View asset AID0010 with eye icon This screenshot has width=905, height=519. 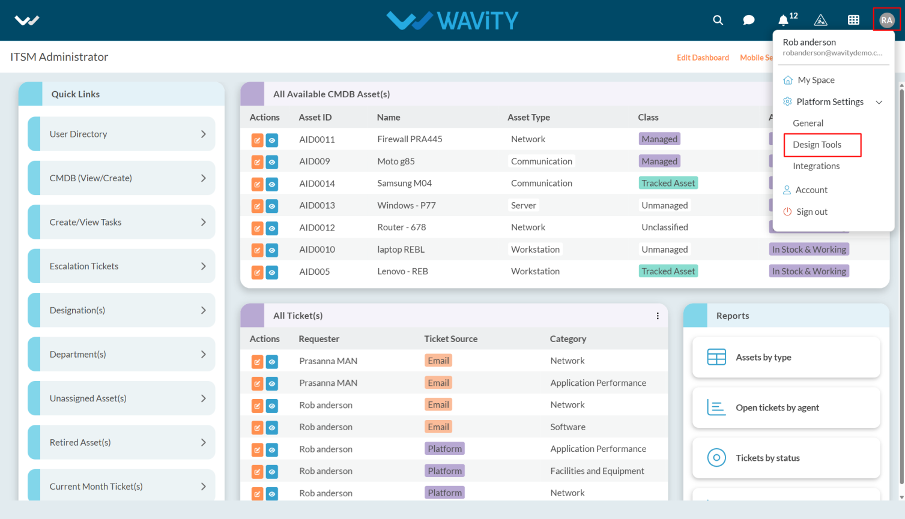(272, 250)
